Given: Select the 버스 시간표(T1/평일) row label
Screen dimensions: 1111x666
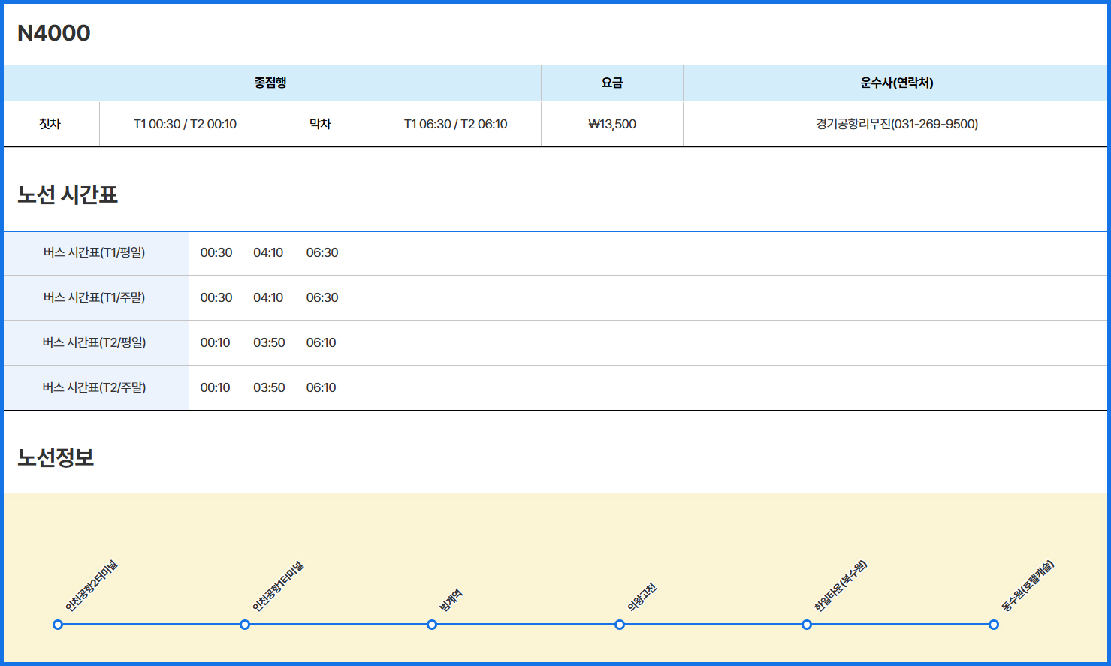Looking at the screenshot, I should pyautogui.click(x=95, y=252).
